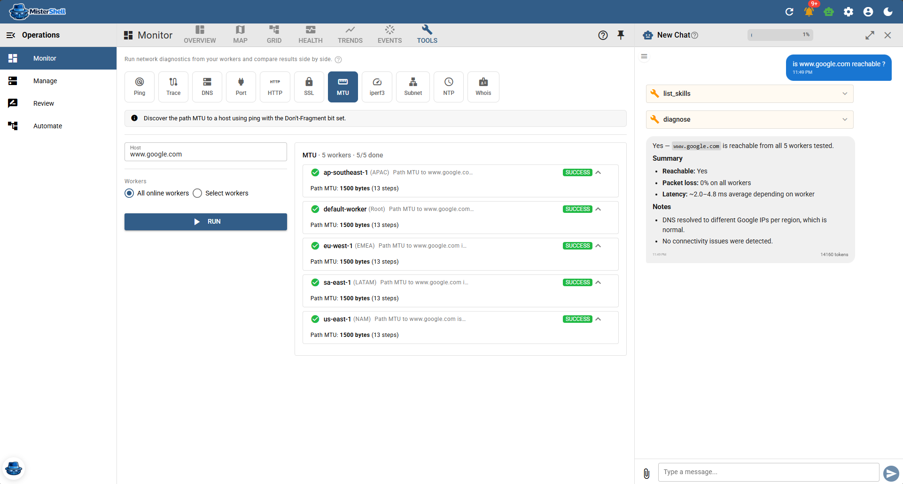Expand the diagnose tool call
This screenshot has height=484, width=903.
[x=749, y=119]
